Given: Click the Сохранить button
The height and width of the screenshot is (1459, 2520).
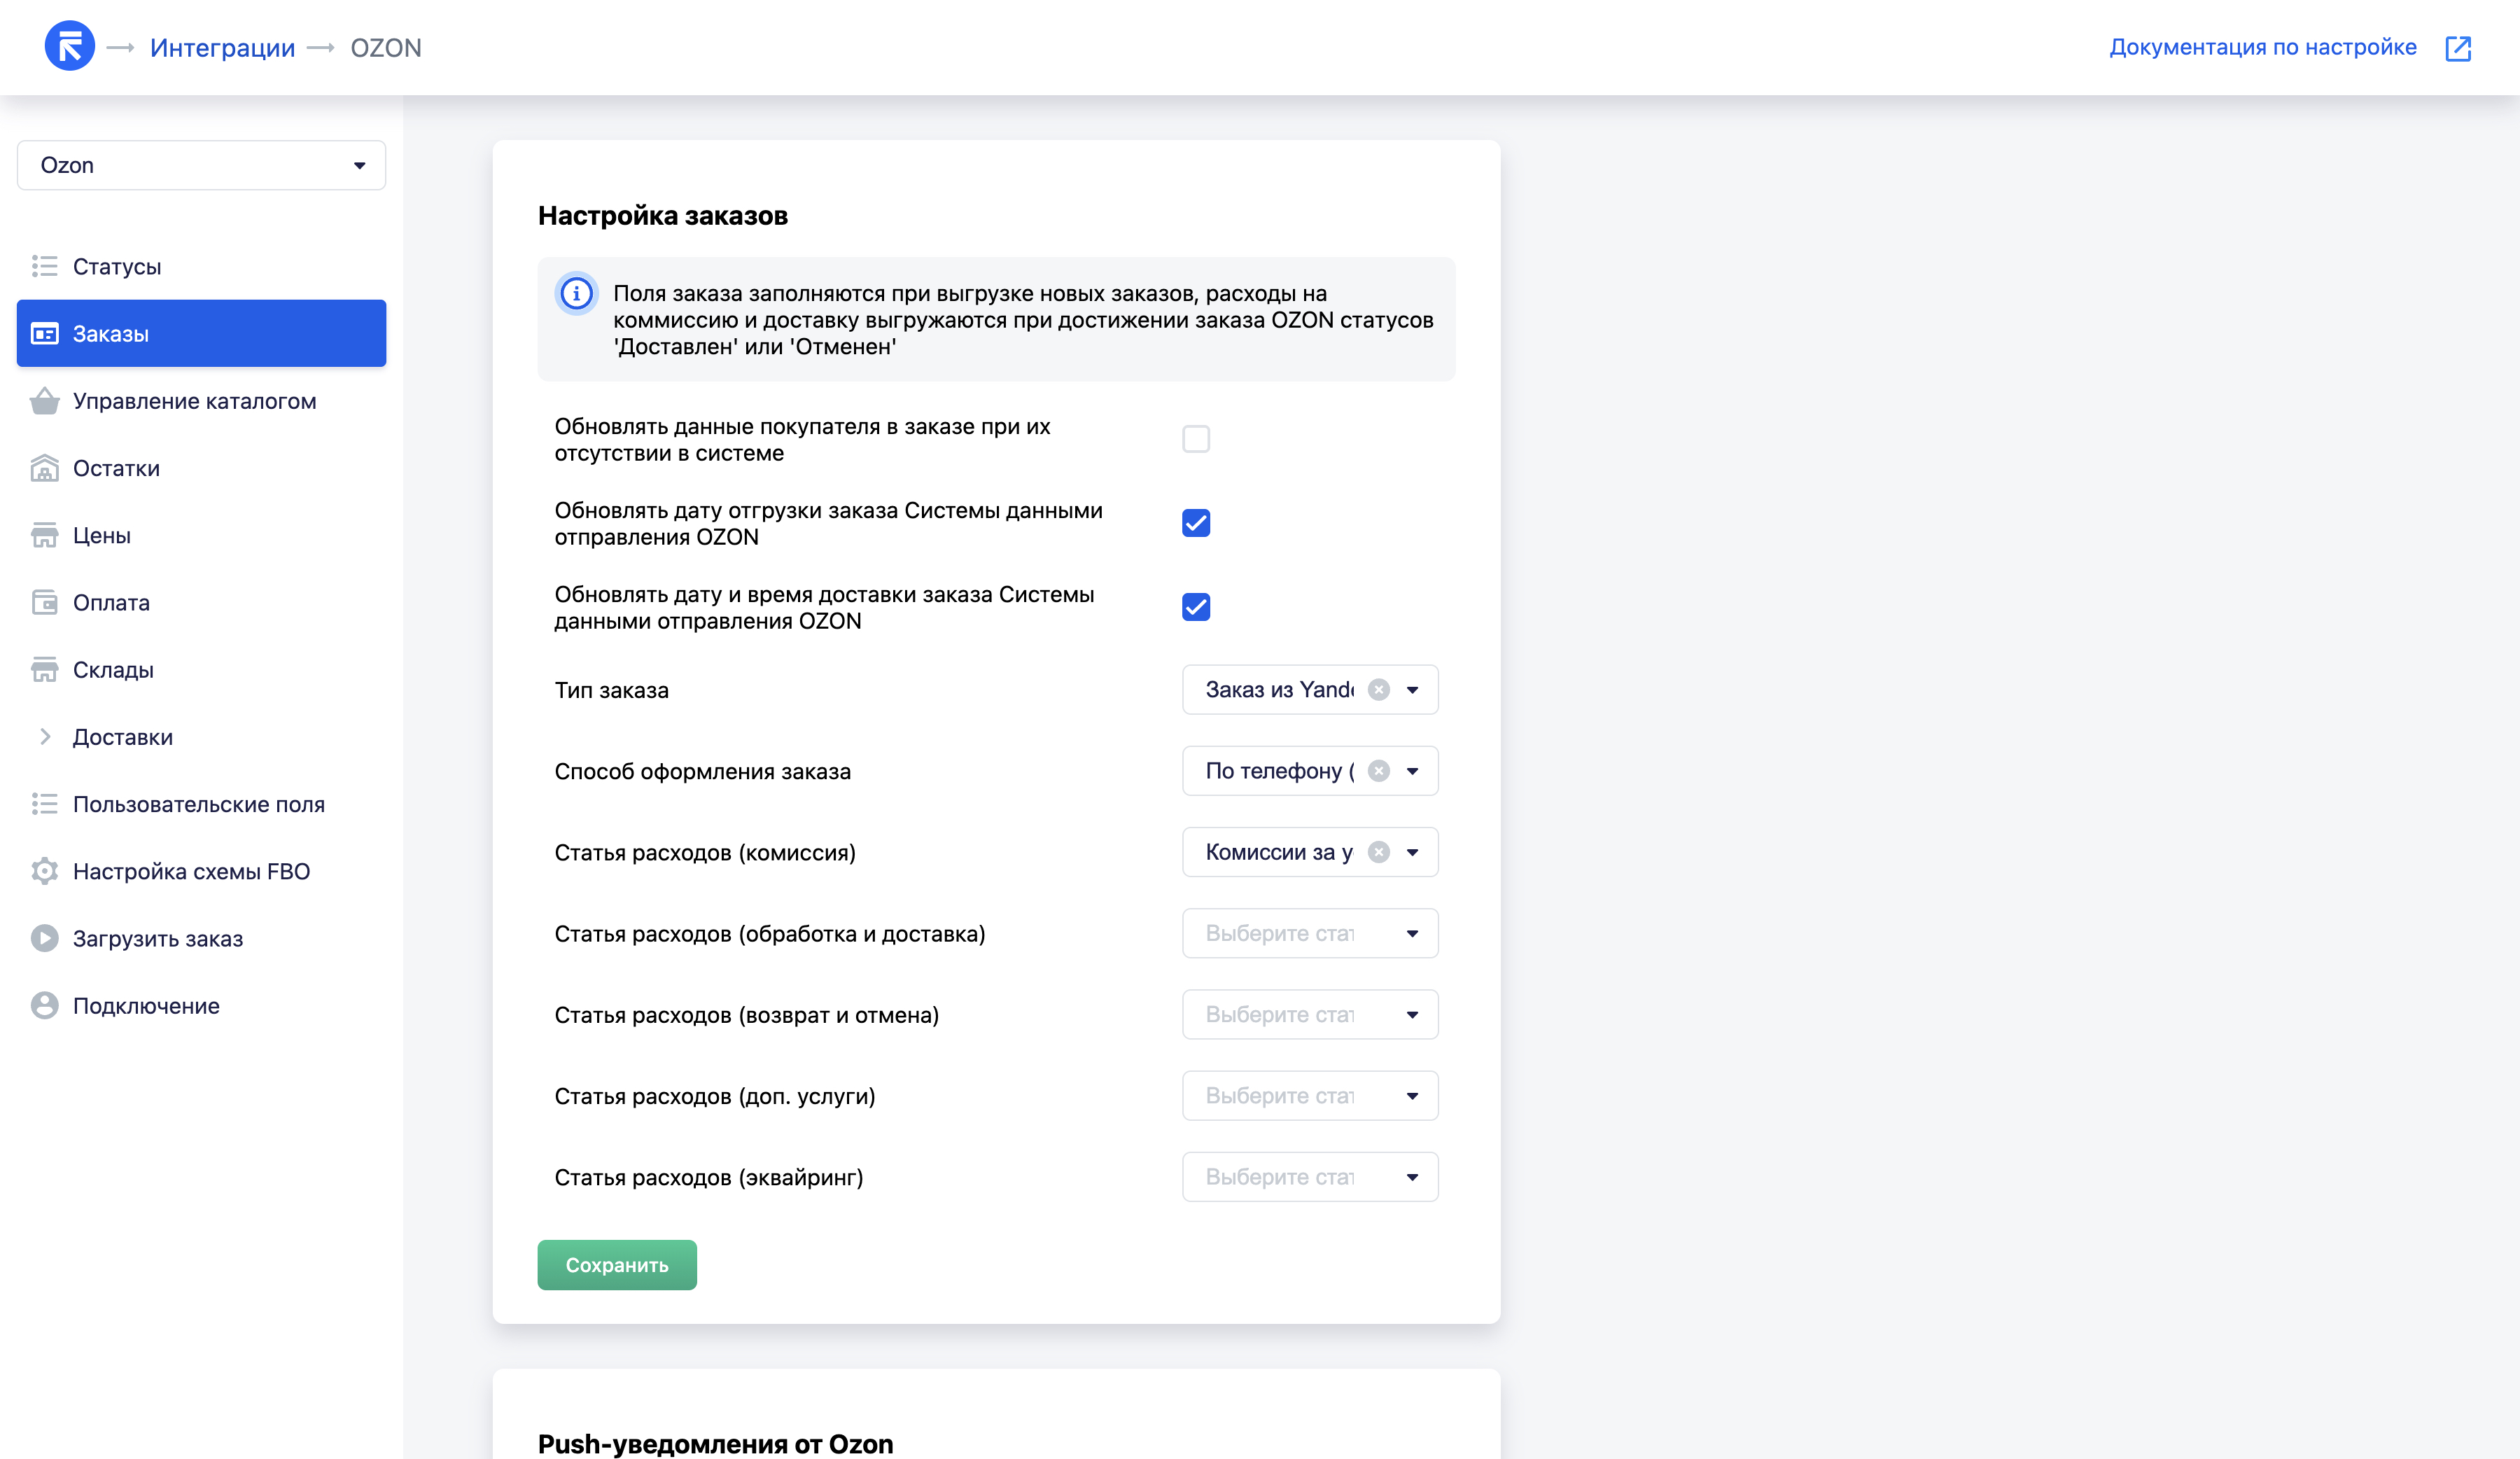Looking at the screenshot, I should (616, 1265).
